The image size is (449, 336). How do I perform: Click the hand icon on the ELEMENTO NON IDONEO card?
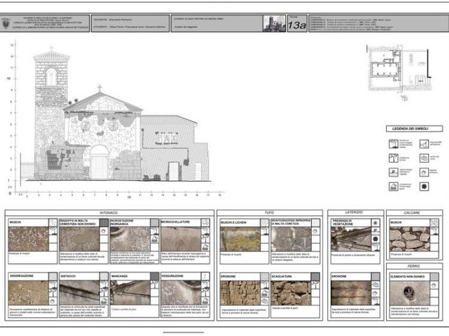(x=434, y=285)
